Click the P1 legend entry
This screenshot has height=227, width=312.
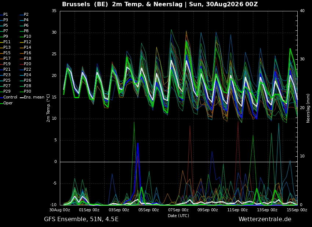[x=4, y=15]
